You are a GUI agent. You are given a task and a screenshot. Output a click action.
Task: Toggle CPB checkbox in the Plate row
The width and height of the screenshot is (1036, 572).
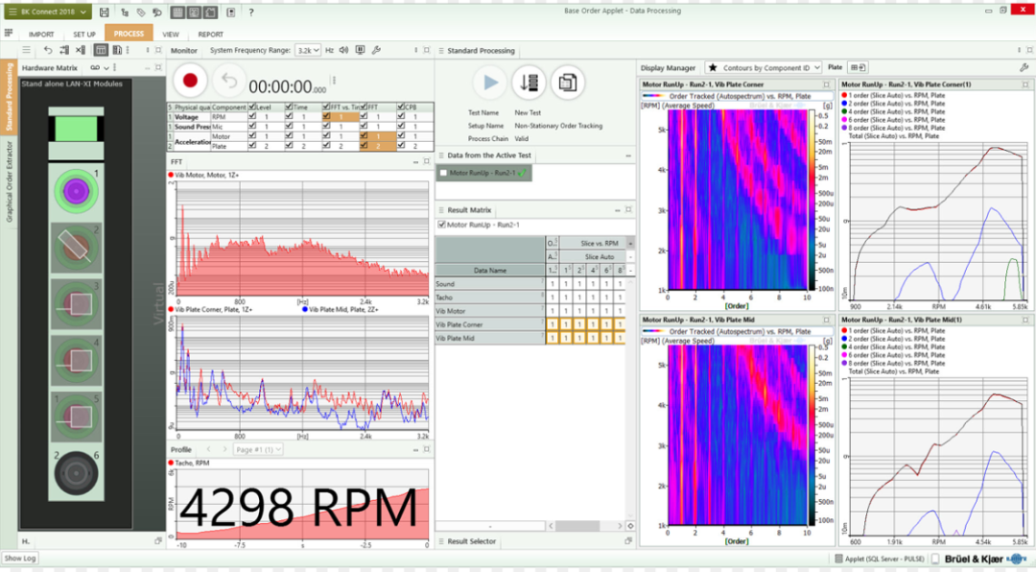(400, 146)
